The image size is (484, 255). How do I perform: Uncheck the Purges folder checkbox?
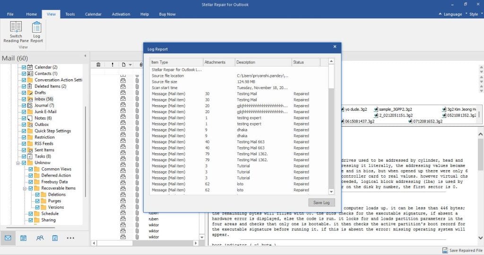(x=37, y=201)
